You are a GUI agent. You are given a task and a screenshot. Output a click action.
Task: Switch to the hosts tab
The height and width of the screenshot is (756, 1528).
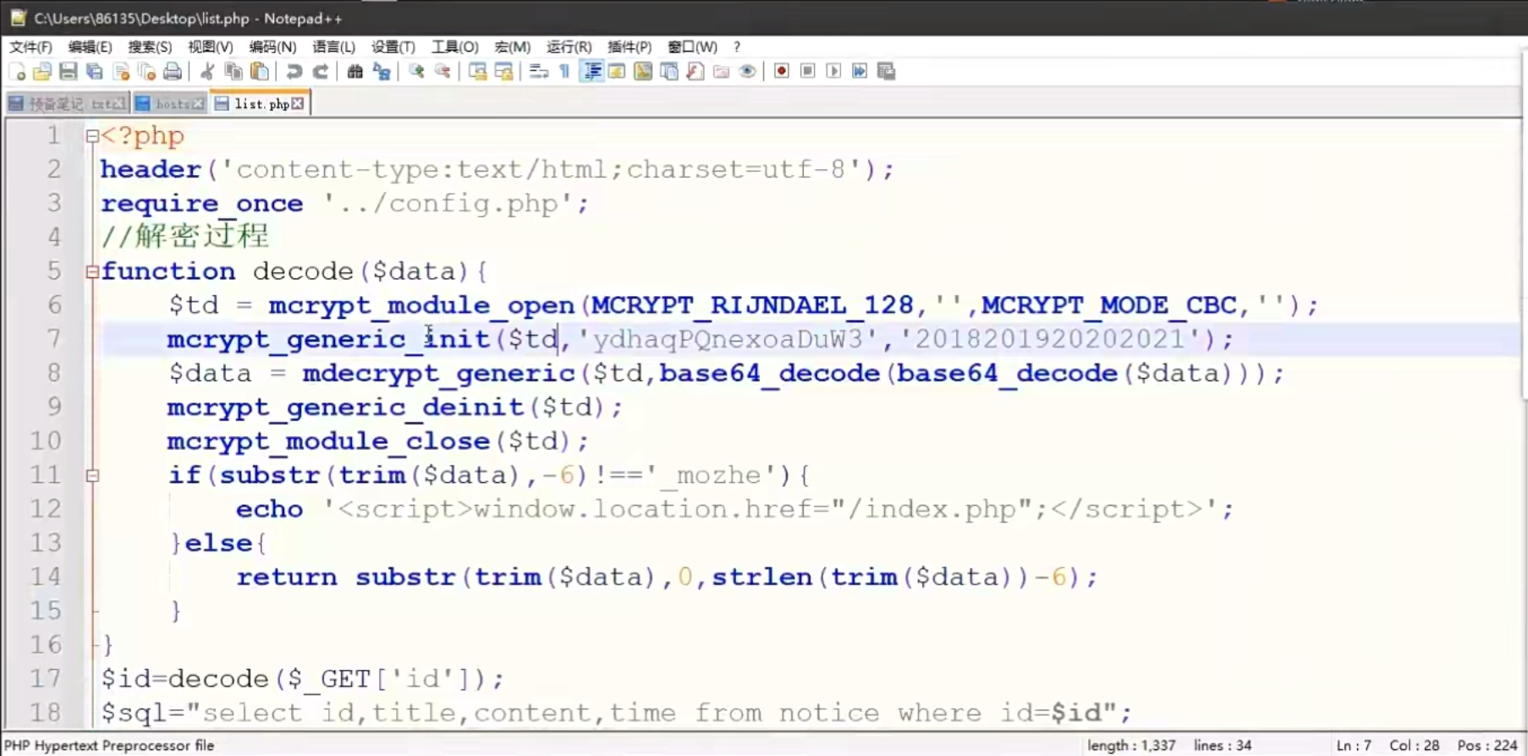point(170,104)
